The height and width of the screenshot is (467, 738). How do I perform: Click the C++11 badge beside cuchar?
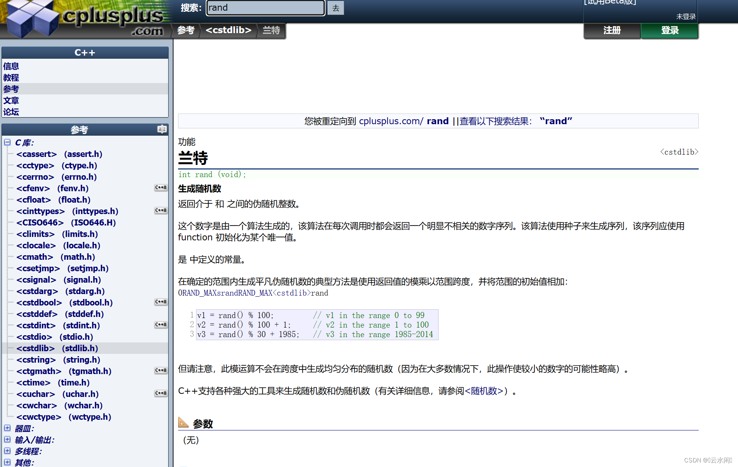161,393
